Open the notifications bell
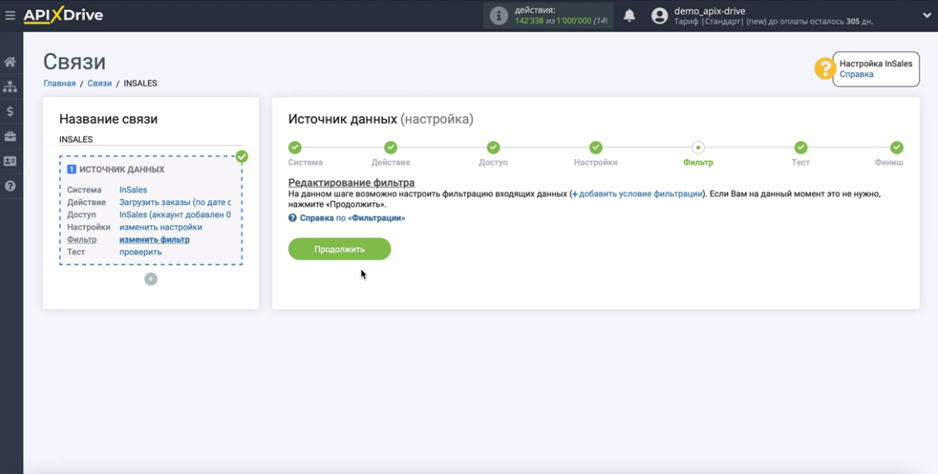Image resolution: width=938 pixels, height=474 pixels. (629, 15)
